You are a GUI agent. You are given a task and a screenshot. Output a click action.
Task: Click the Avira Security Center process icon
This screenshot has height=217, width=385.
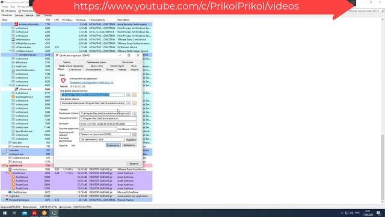coord(16,24)
